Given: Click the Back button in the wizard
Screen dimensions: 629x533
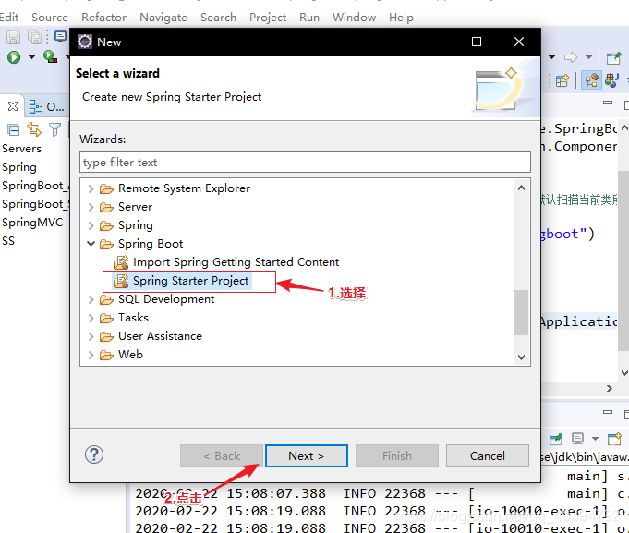Looking at the screenshot, I should [x=222, y=456].
